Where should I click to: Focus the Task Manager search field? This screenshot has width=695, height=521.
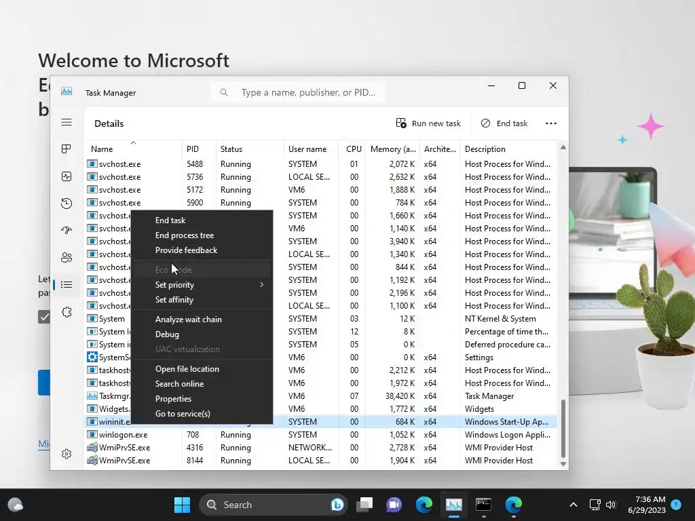click(x=298, y=92)
